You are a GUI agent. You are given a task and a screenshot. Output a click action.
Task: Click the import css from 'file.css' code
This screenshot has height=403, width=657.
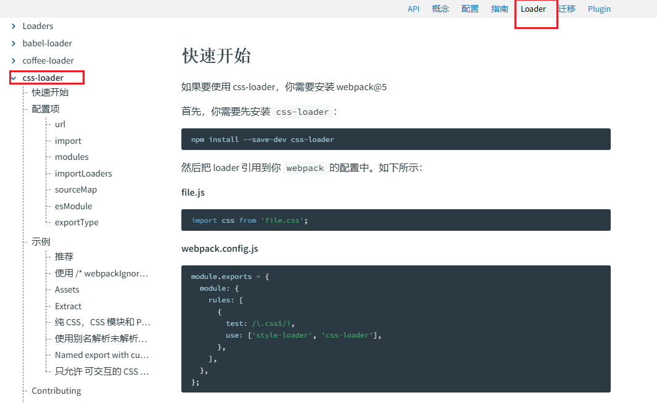point(250,220)
